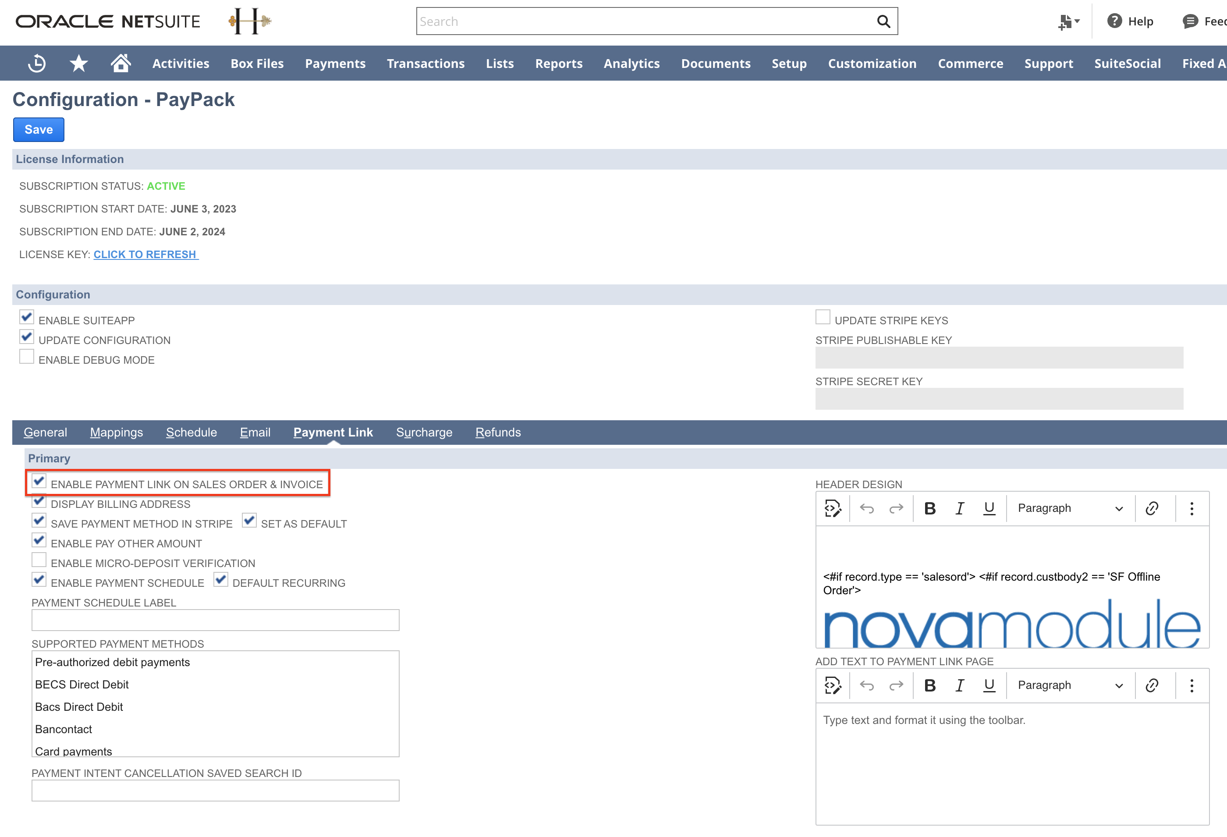Switch to the Surcharge tab
Viewport: 1227px width, 837px height.
pyautogui.click(x=424, y=433)
